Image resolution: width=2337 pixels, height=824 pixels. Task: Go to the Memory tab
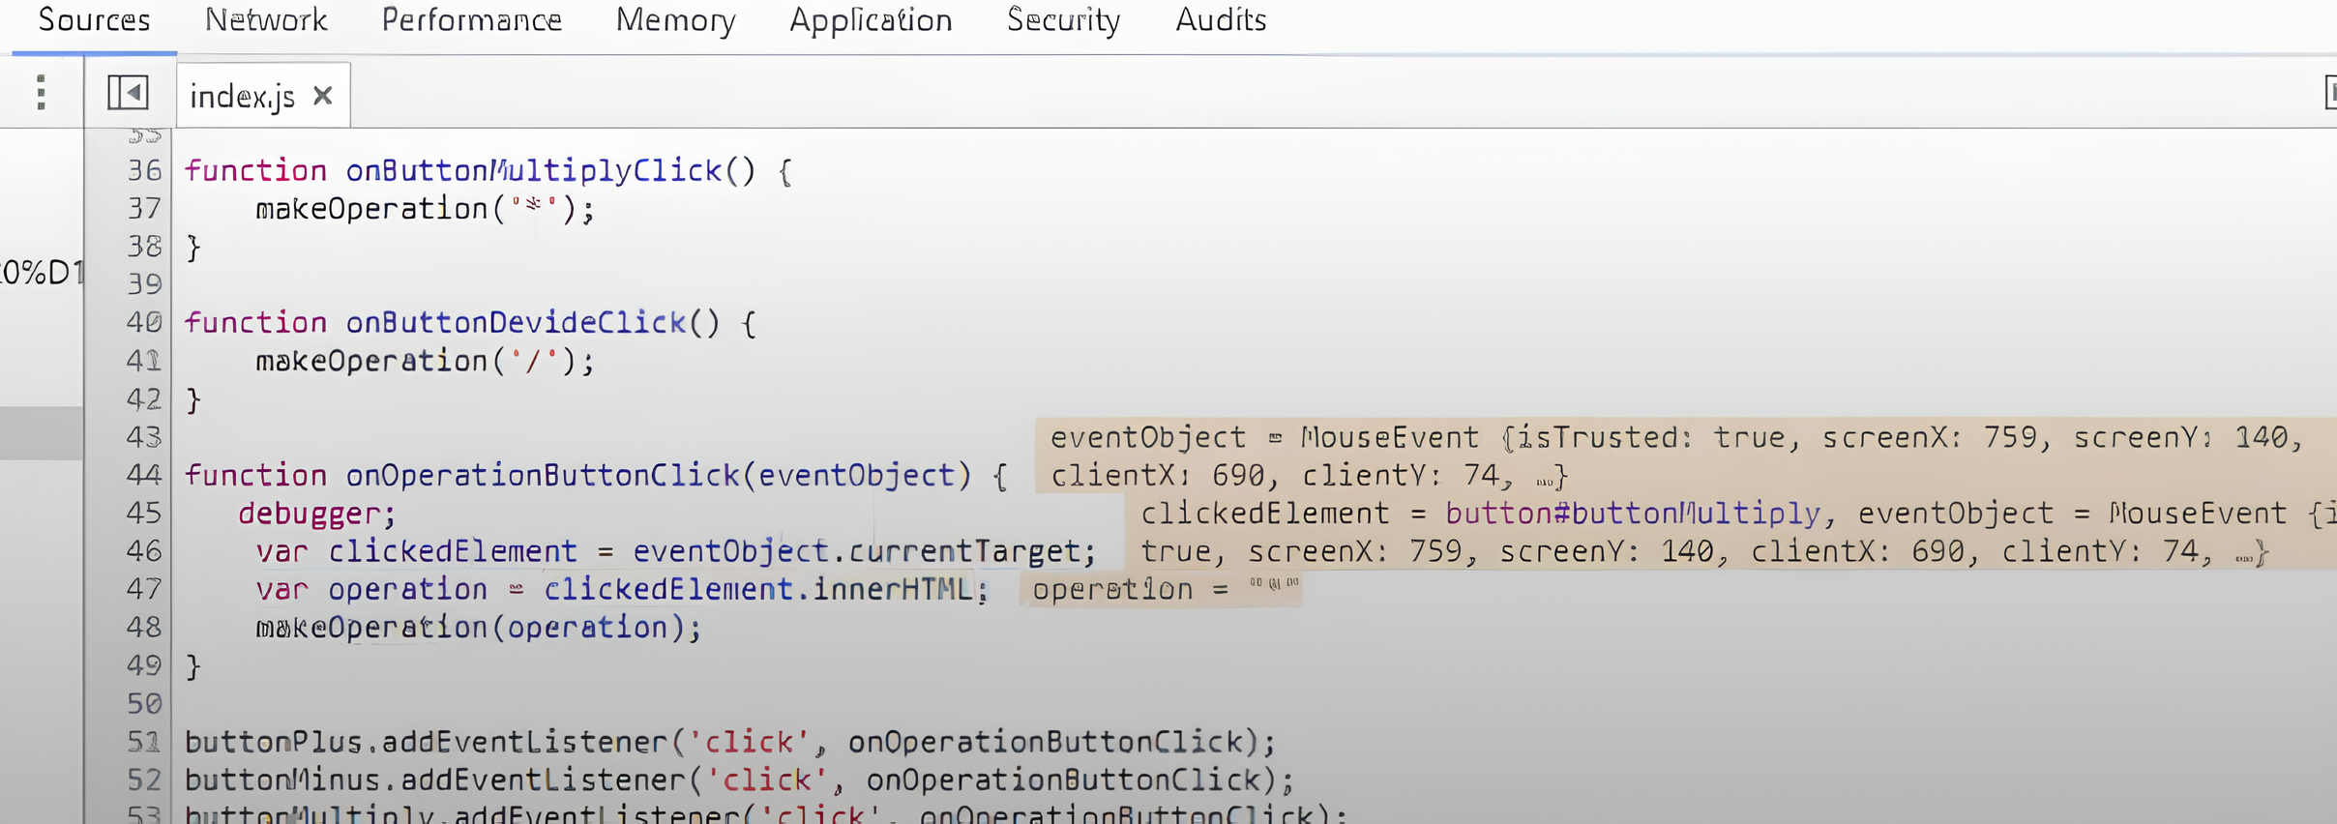pyautogui.click(x=675, y=20)
